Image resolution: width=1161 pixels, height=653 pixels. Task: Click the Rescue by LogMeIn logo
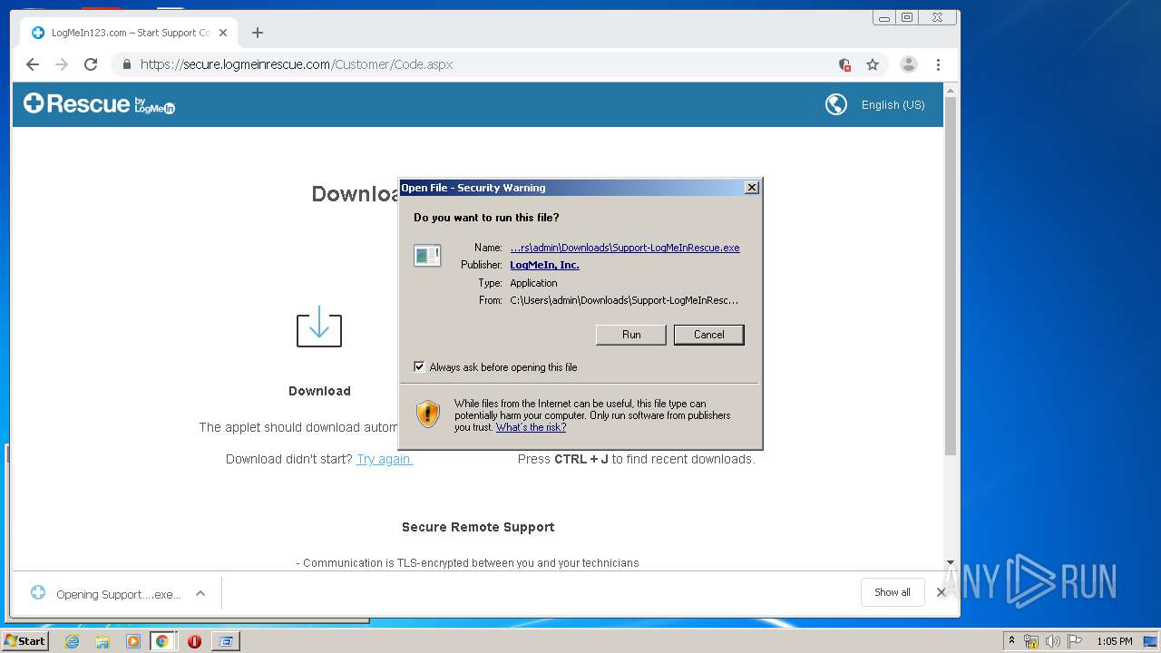click(99, 104)
